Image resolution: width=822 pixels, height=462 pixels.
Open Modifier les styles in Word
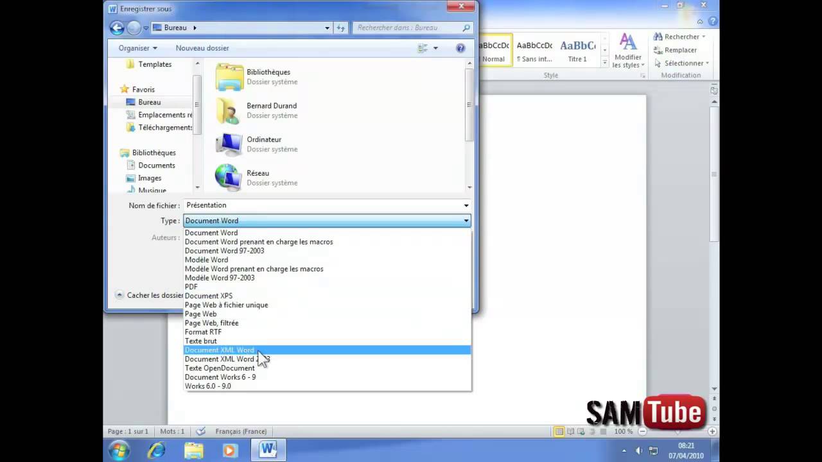point(627,51)
